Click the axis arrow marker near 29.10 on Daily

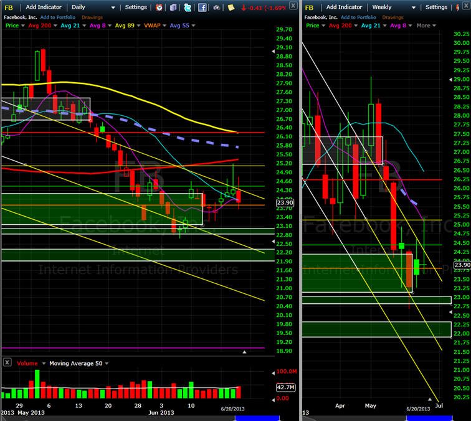pyautogui.click(x=273, y=51)
